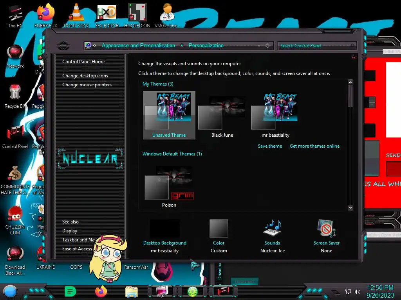The width and height of the screenshot is (401, 300).
Task: Expand the address bar history dropdown
Action: [x=259, y=45]
